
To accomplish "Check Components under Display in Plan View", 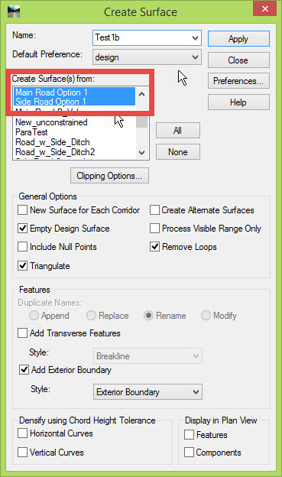I will tap(189, 452).
